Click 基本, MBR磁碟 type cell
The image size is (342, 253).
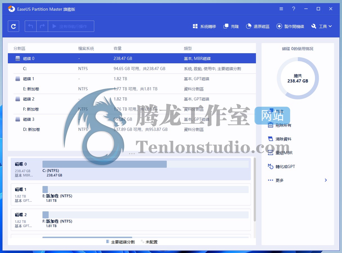pos(197,59)
